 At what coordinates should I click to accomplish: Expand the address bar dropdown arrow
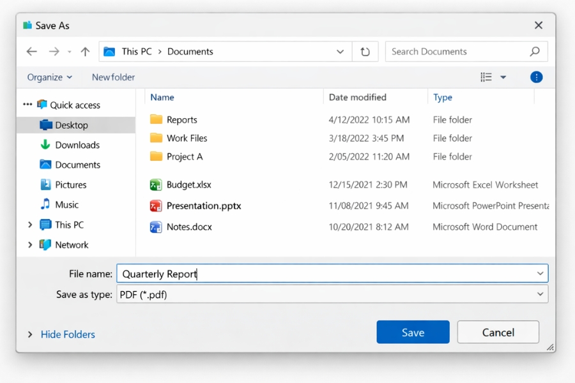[x=341, y=52]
